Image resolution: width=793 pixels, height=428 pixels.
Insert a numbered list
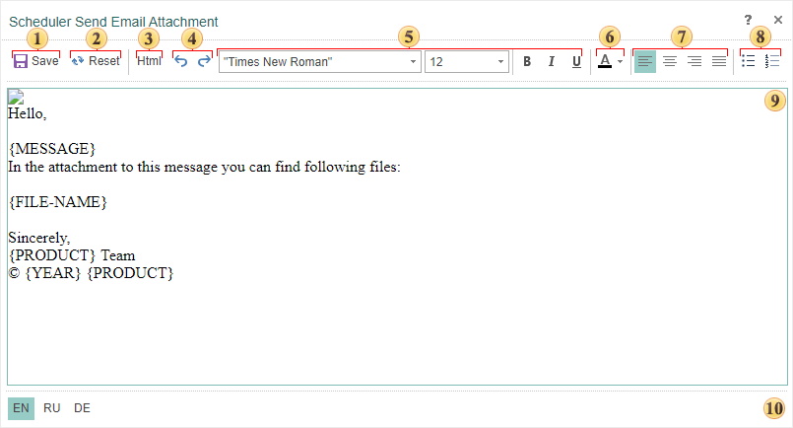click(x=772, y=62)
